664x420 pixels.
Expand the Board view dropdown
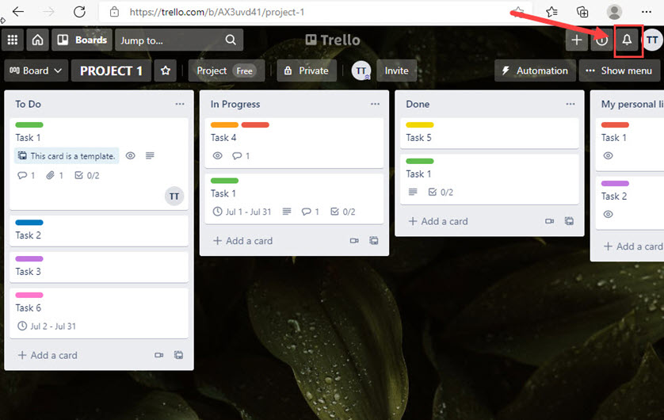point(36,71)
